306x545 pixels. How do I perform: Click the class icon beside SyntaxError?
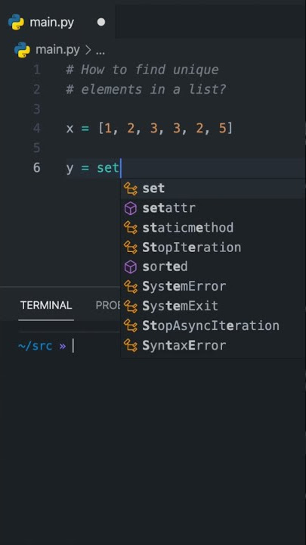click(x=131, y=346)
